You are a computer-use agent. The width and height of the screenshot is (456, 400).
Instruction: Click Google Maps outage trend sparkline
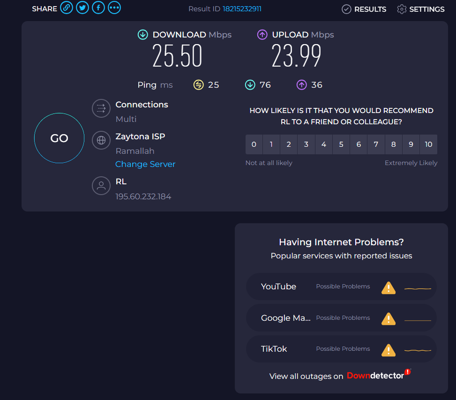[418, 320]
